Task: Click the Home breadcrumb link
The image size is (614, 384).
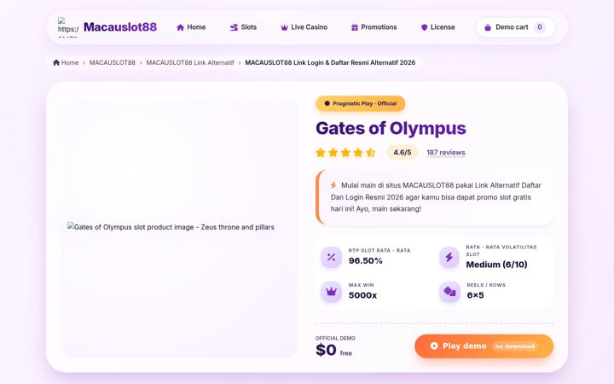Action: click(66, 62)
